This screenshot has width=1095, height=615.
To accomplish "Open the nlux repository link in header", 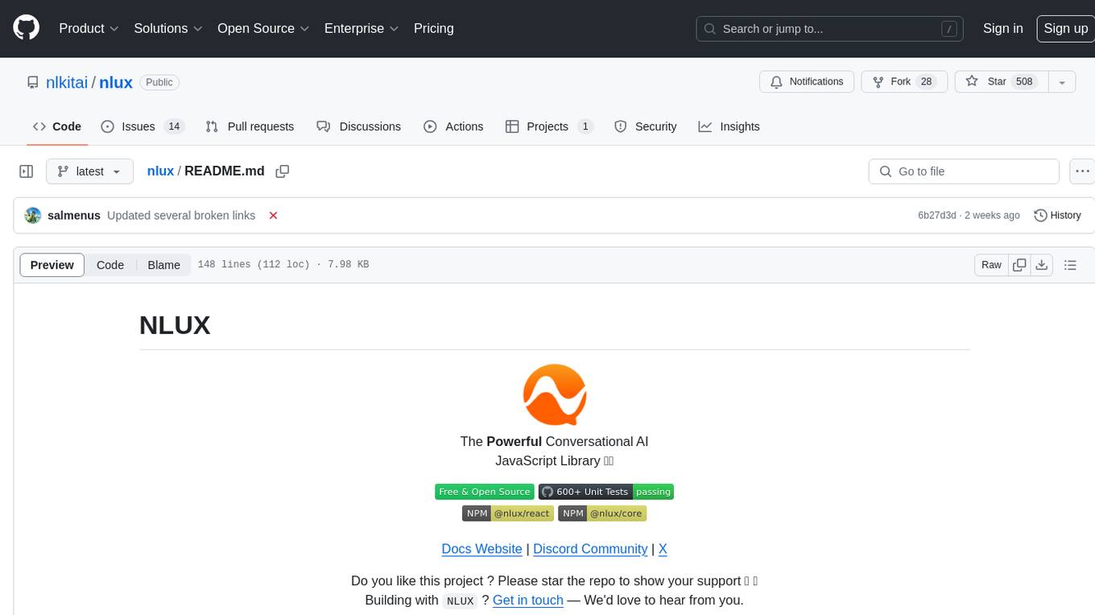I will point(116,82).
